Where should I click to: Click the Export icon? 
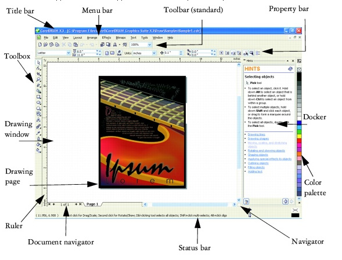pos(108,45)
